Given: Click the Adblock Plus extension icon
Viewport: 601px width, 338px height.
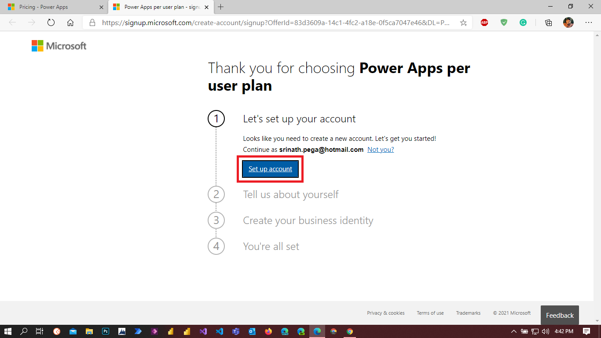Looking at the screenshot, I should tap(484, 23).
